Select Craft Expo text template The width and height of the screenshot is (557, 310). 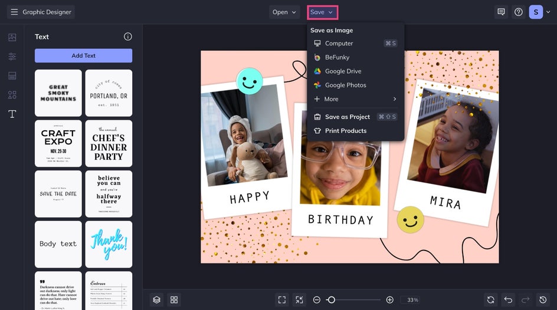[x=58, y=143]
